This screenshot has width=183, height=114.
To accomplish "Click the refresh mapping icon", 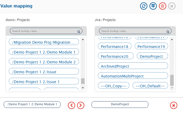I will coord(144,6).
